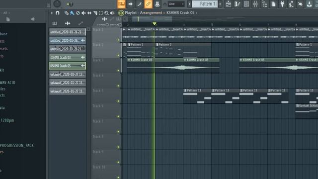This screenshot has height=179, width=318.
Task: Click the audio waveform icon above X CROSS
Action: tap(104, 19)
